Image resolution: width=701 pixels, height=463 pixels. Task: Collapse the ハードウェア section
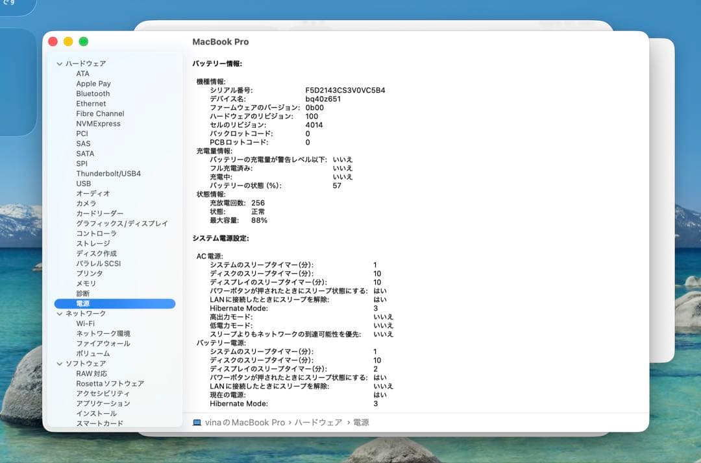tap(59, 64)
